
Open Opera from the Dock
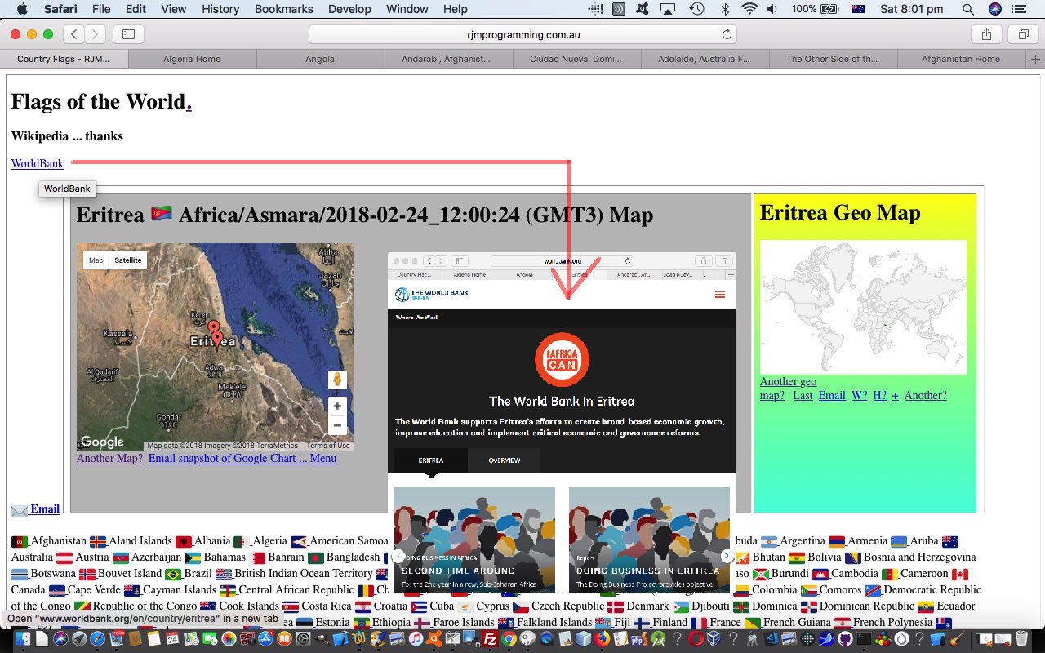(696, 639)
